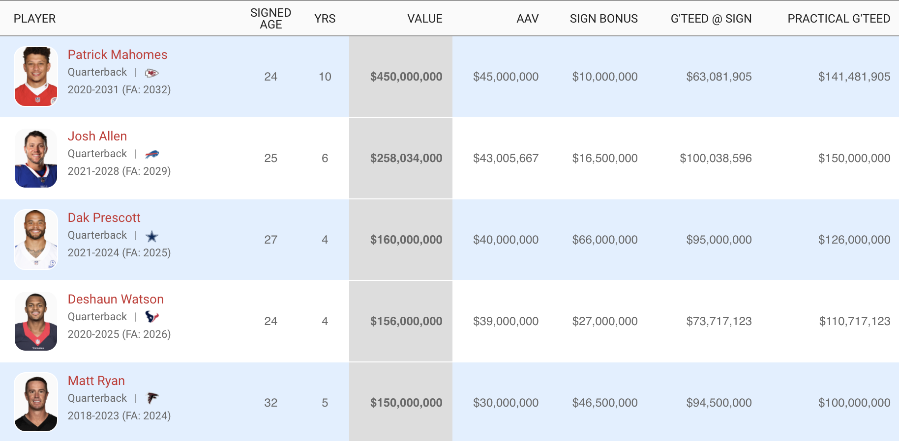
Task: Open Deshaun Watson headshot photo
Action: [36, 321]
